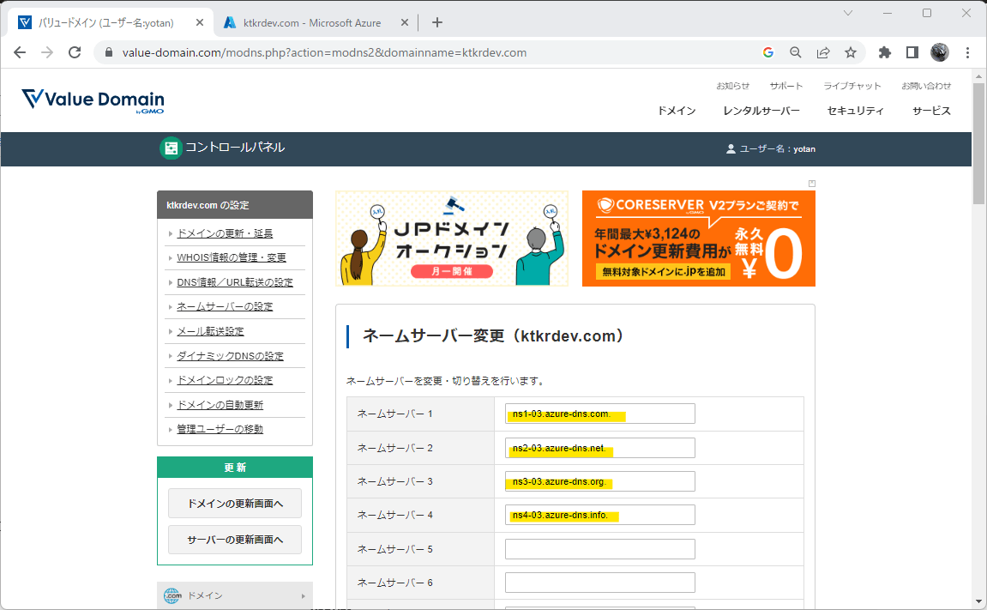Close the Microsoft Azure tab
The width and height of the screenshot is (987, 610).
pyautogui.click(x=405, y=22)
